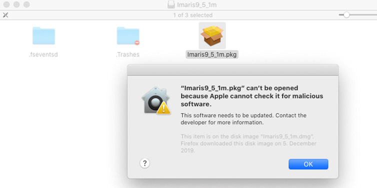Click the green zoom button of the Finder window
Image resolution: width=377 pixels, height=188 pixels.
[26, 4]
